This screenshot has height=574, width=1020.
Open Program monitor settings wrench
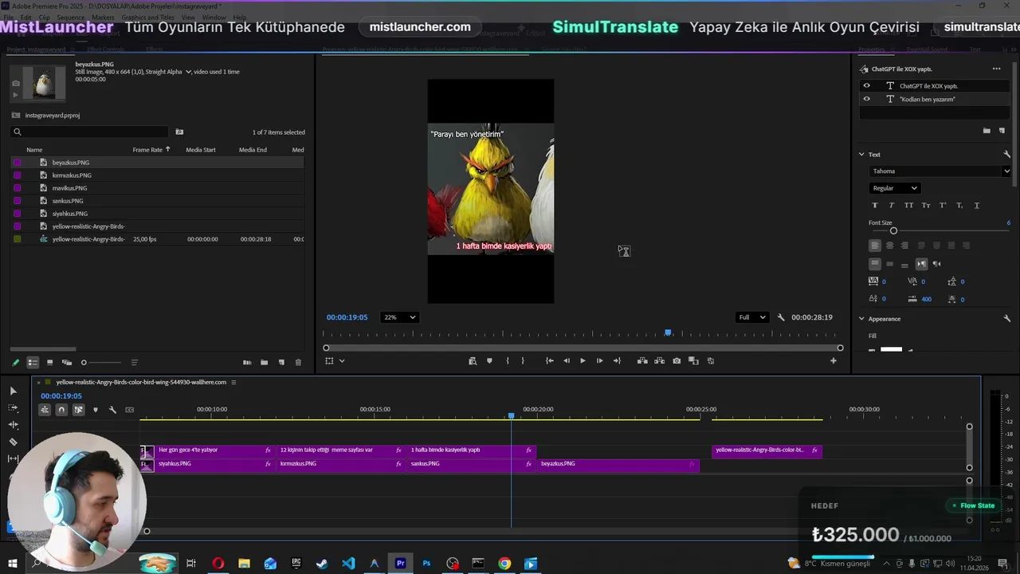click(x=781, y=317)
